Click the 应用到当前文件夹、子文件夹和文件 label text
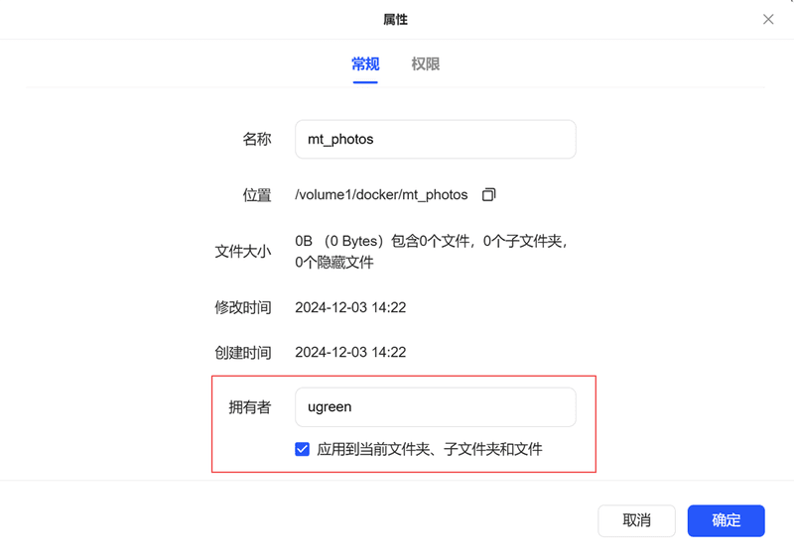This screenshot has width=794, height=557. click(x=430, y=449)
